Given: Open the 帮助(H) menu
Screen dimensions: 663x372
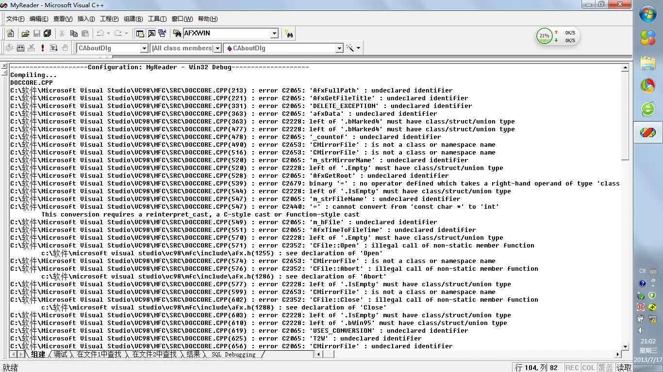Looking at the screenshot, I should click(x=208, y=19).
